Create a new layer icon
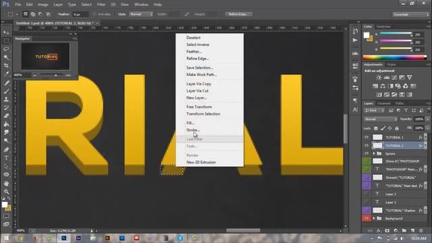 412,231
